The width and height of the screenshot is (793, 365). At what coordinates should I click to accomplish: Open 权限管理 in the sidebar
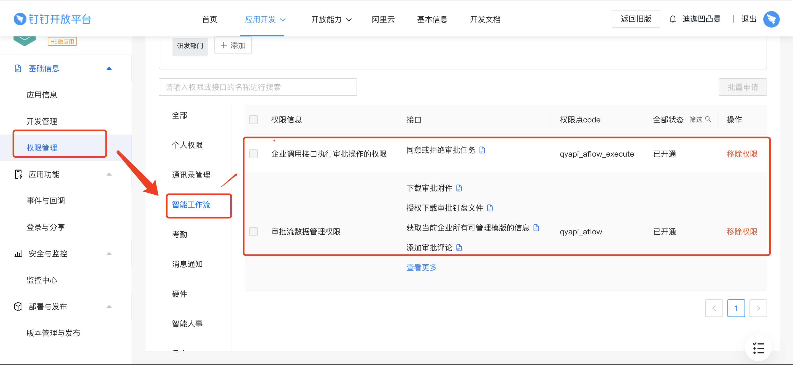[42, 147]
